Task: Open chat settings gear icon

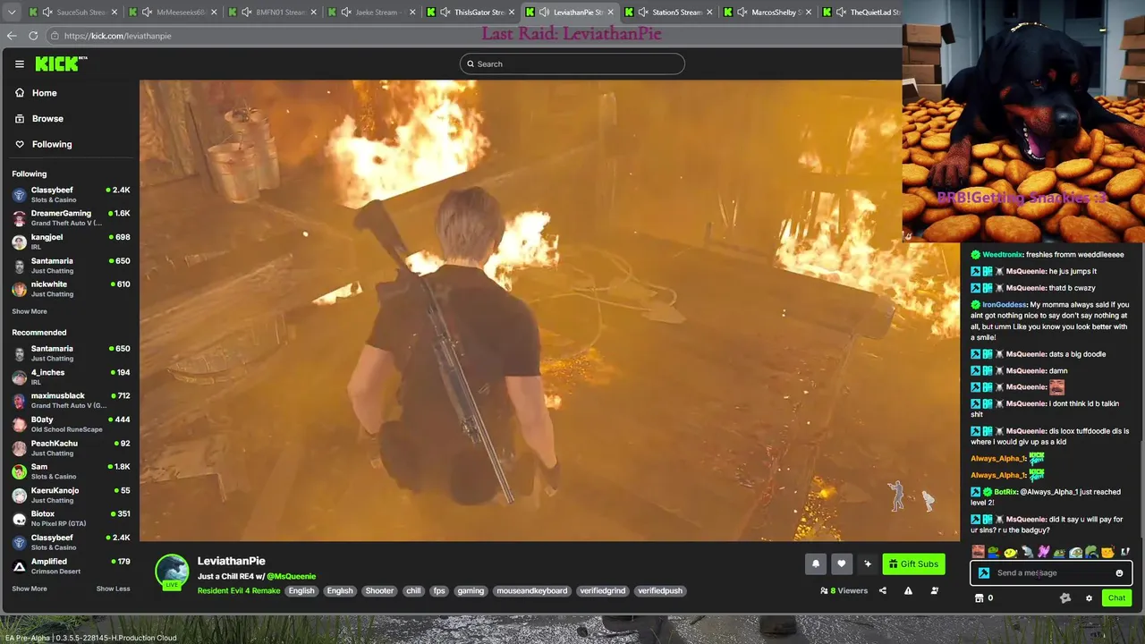Action: (x=1089, y=598)
